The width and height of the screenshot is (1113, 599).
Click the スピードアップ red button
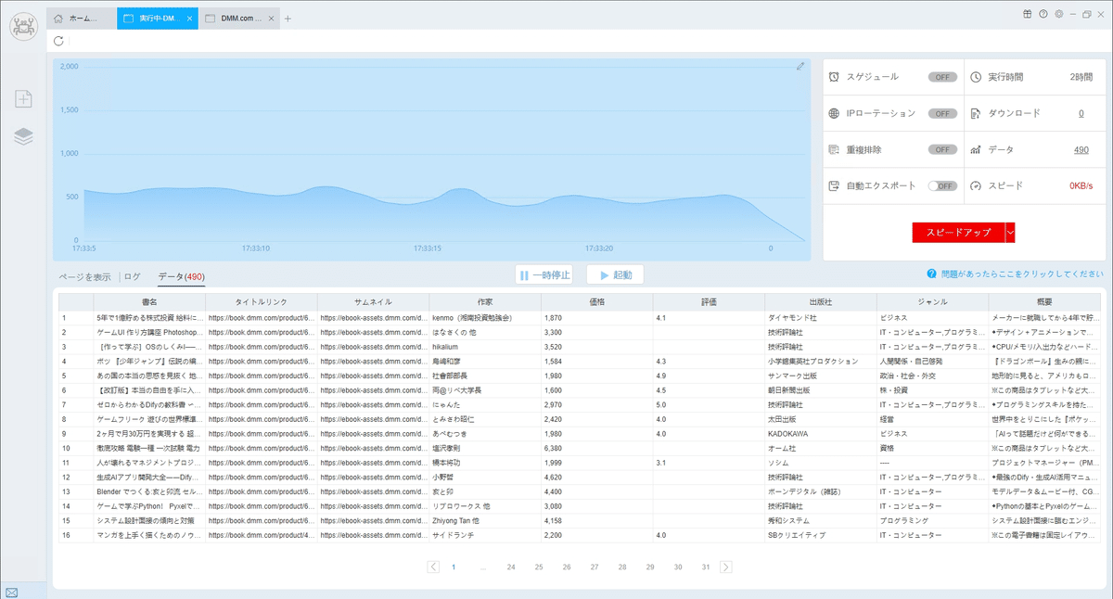click(958, 233)
